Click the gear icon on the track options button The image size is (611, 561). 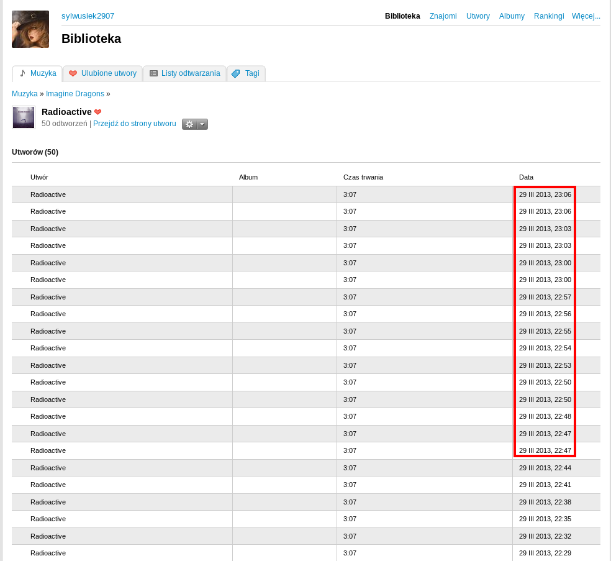pyautogui.click(x=189, y=124)
